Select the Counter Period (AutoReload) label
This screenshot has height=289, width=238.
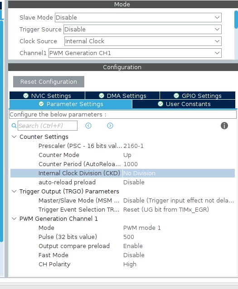pos(79,164)
